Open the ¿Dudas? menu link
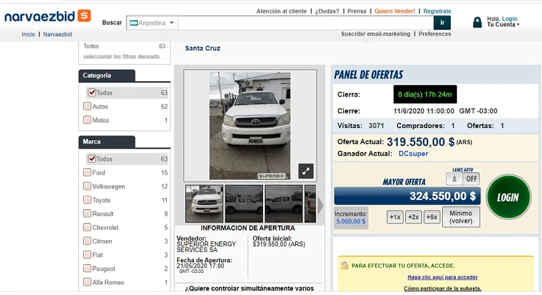The image size is (542, 295). pyautogui.click(x=327, y=11)
